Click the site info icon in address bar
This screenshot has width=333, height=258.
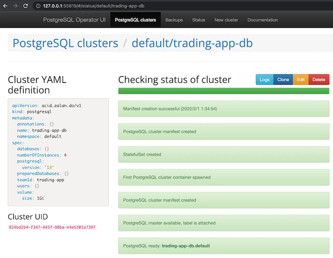click(38, 5)
